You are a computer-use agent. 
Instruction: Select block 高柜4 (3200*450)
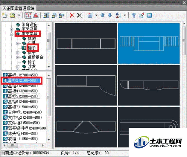tap(23, 91)
